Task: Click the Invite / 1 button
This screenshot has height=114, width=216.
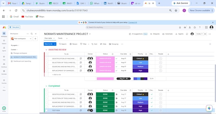Action: coord(199,34)
